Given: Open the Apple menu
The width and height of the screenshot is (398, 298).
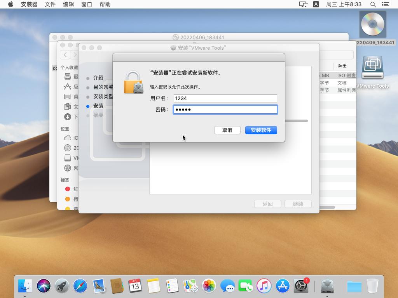Looking at the screenshot, I should tap(10, 4).
